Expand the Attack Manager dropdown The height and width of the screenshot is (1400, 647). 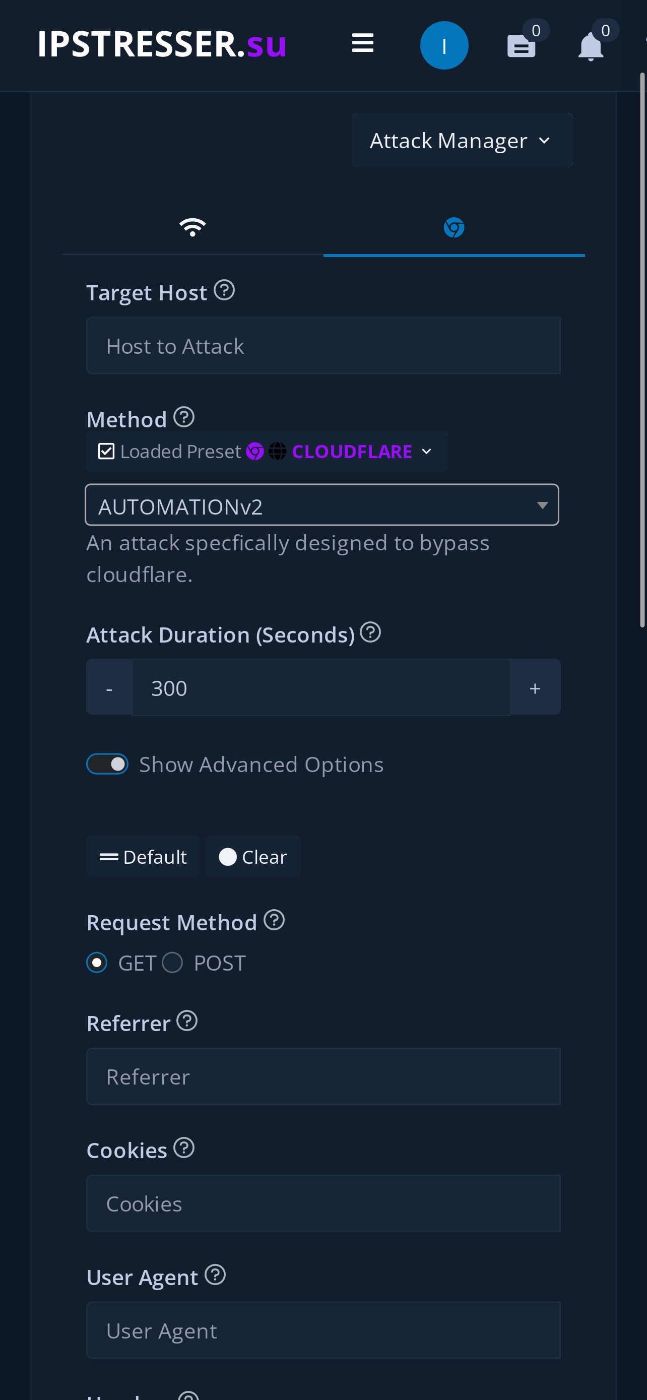pos(461,140)
